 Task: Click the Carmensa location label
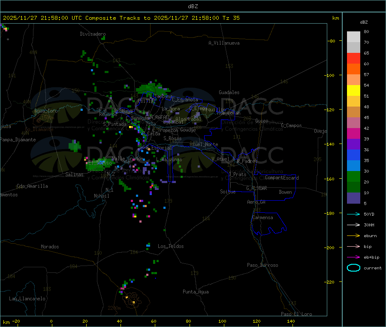[262, 217]
